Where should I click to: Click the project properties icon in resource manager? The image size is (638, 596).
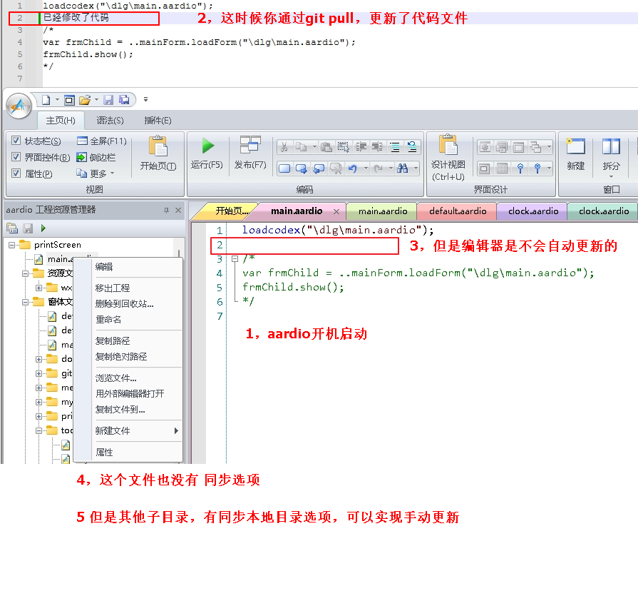tap(12, 228)
